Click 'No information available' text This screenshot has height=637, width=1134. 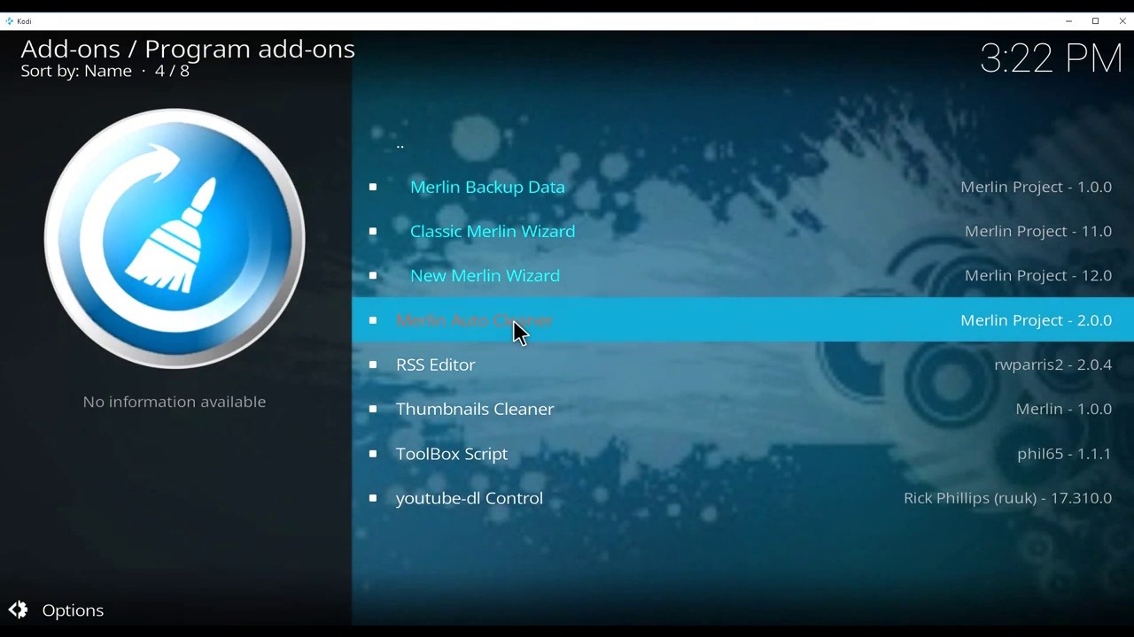175,402
